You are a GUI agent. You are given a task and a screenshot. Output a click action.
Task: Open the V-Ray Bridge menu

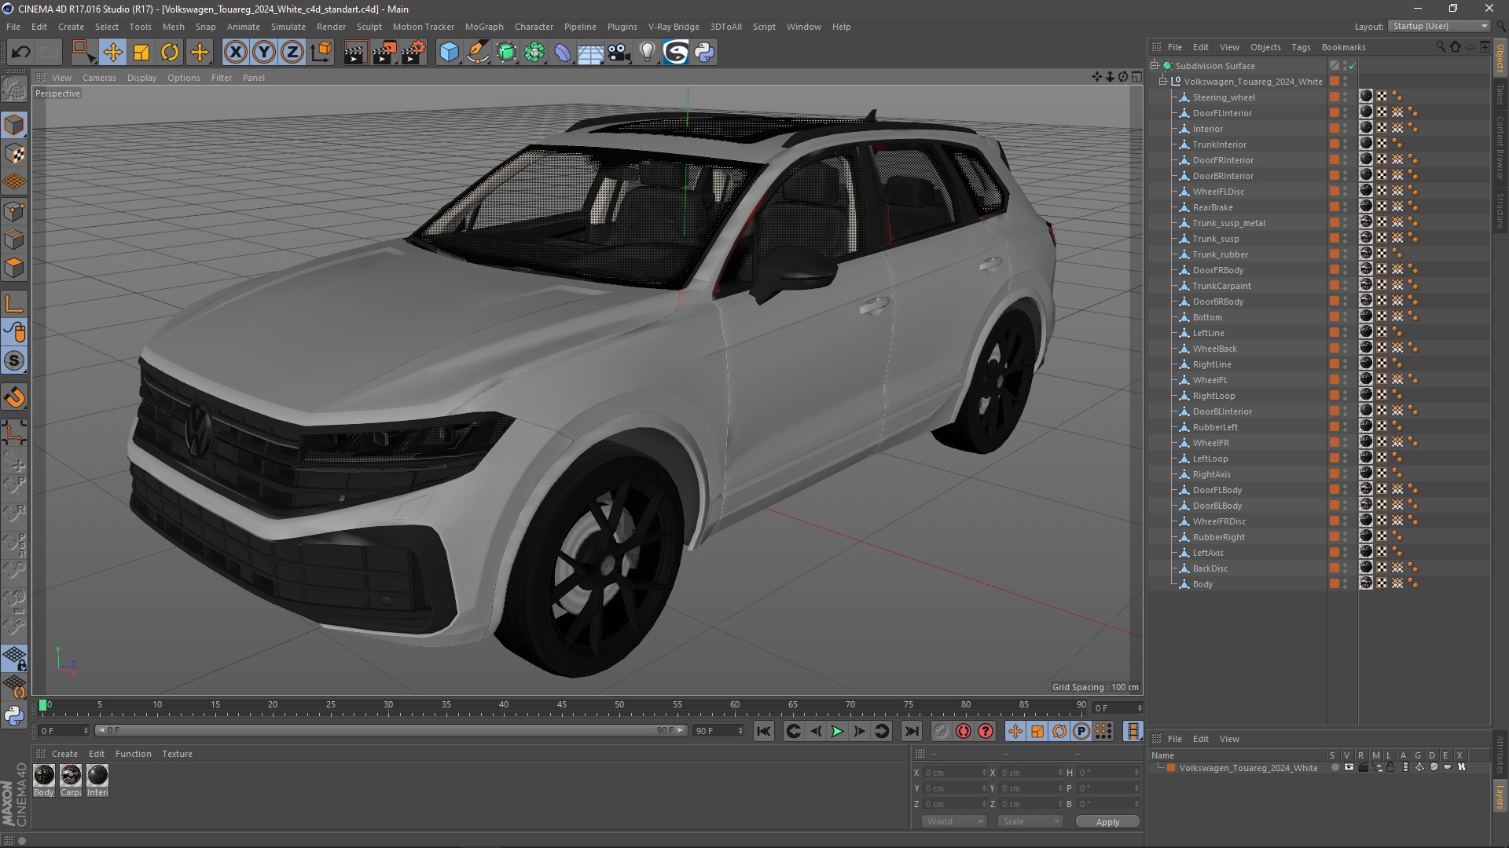click(x=674, y=27)
